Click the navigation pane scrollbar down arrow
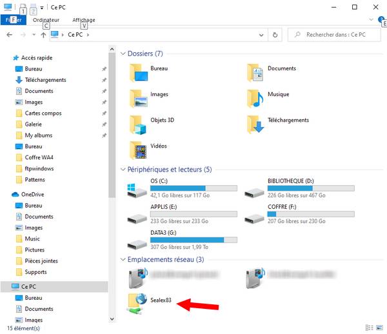 112,319
